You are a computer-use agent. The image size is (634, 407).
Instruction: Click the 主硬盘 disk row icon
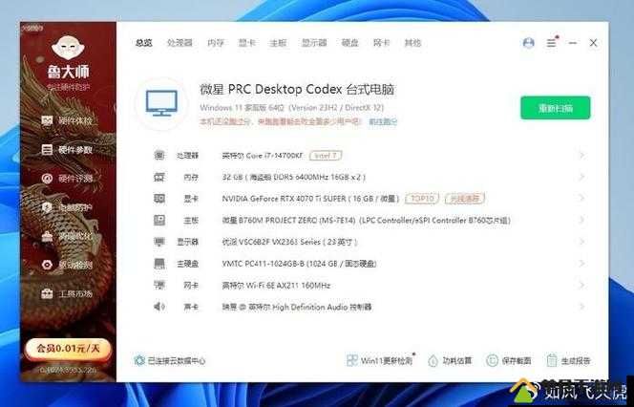point(158,264)
